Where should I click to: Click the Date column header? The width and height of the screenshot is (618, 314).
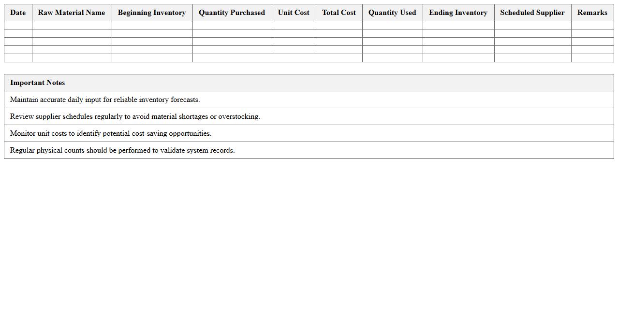point(17,13)
